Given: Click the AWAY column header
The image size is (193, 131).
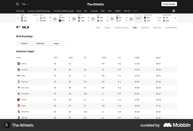Looking at the screenshot, I should [158, 58].
